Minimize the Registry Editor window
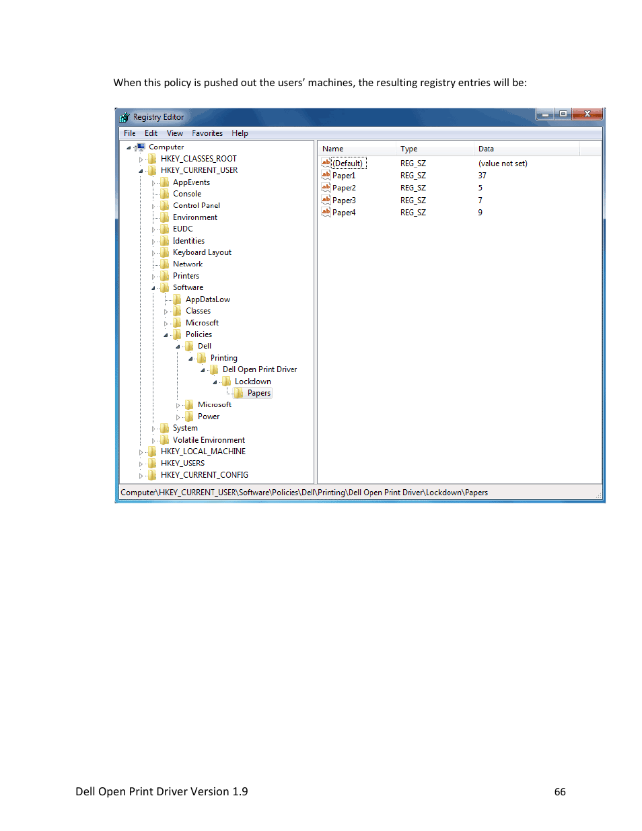 pos(545,114)
